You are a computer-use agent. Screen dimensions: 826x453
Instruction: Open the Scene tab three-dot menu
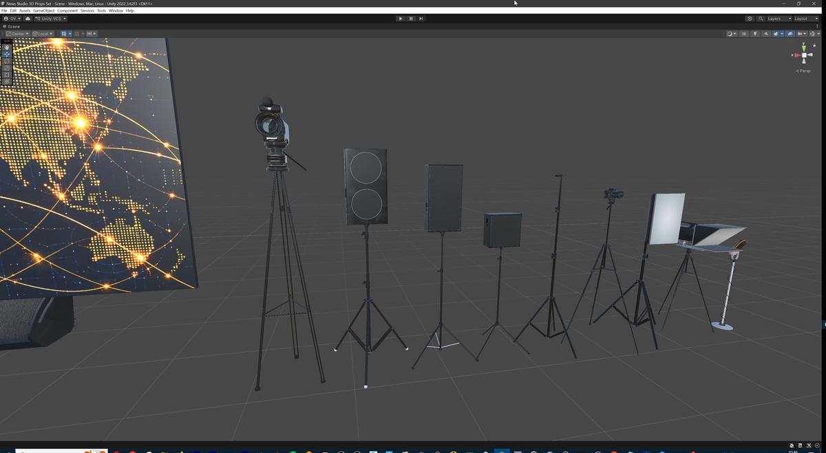[817, 26]
